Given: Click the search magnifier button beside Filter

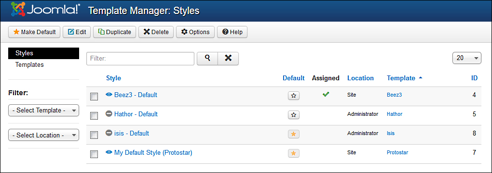Looking at the screenshot, I should 207,59.
